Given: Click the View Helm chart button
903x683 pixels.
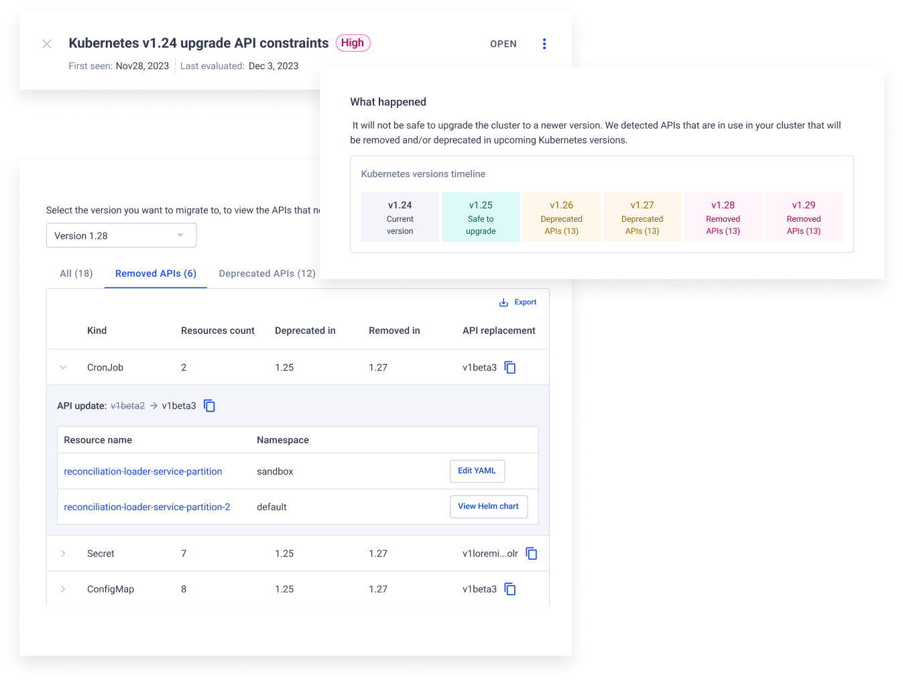Looking at the screenshot, I should pos(489,507).
